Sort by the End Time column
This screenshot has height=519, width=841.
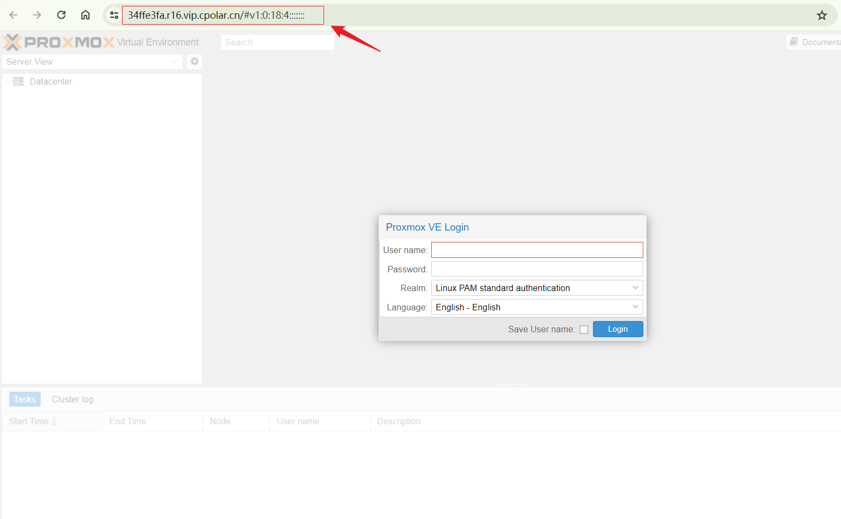click(153, 421)
